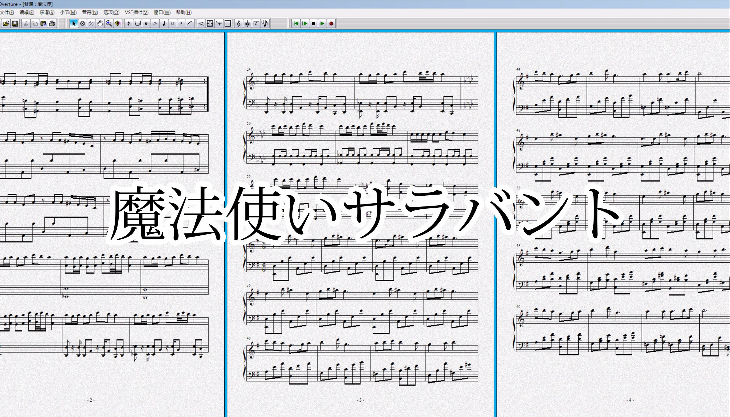Open the sharp accidentals palette
730x417 pixels.
click(x=129, y=23)
